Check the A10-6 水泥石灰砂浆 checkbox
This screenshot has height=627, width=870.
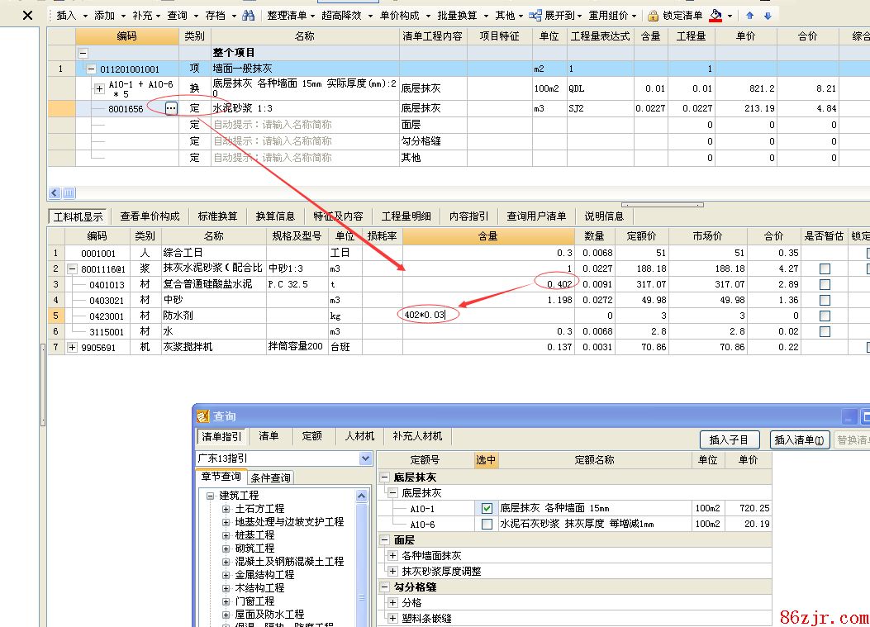[487, 525]
